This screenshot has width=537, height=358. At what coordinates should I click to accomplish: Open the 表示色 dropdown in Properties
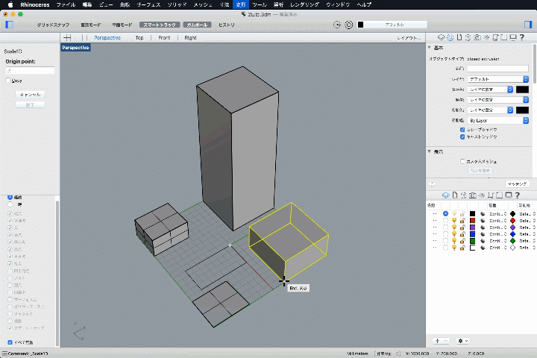490,89
